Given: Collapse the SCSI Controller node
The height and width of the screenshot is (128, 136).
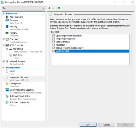Looking at the screenshot, I should pos(3,45).
